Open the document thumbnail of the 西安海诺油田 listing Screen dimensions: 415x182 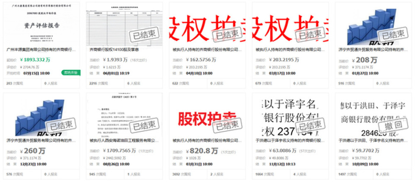pos(124,115)
